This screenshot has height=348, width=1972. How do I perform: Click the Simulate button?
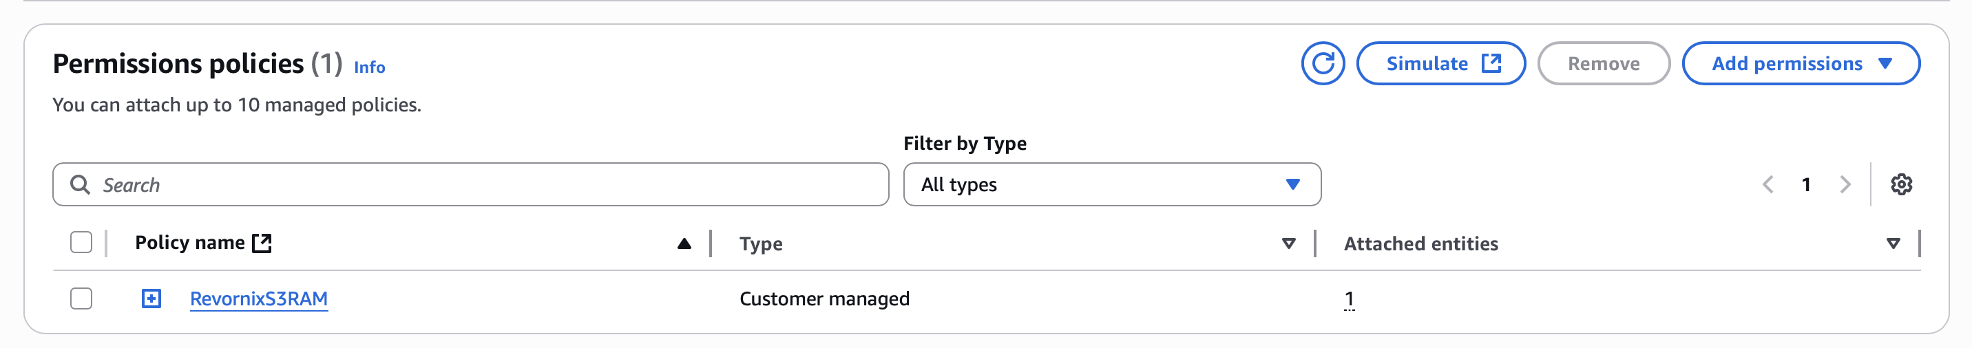[x=1440, y=63]
